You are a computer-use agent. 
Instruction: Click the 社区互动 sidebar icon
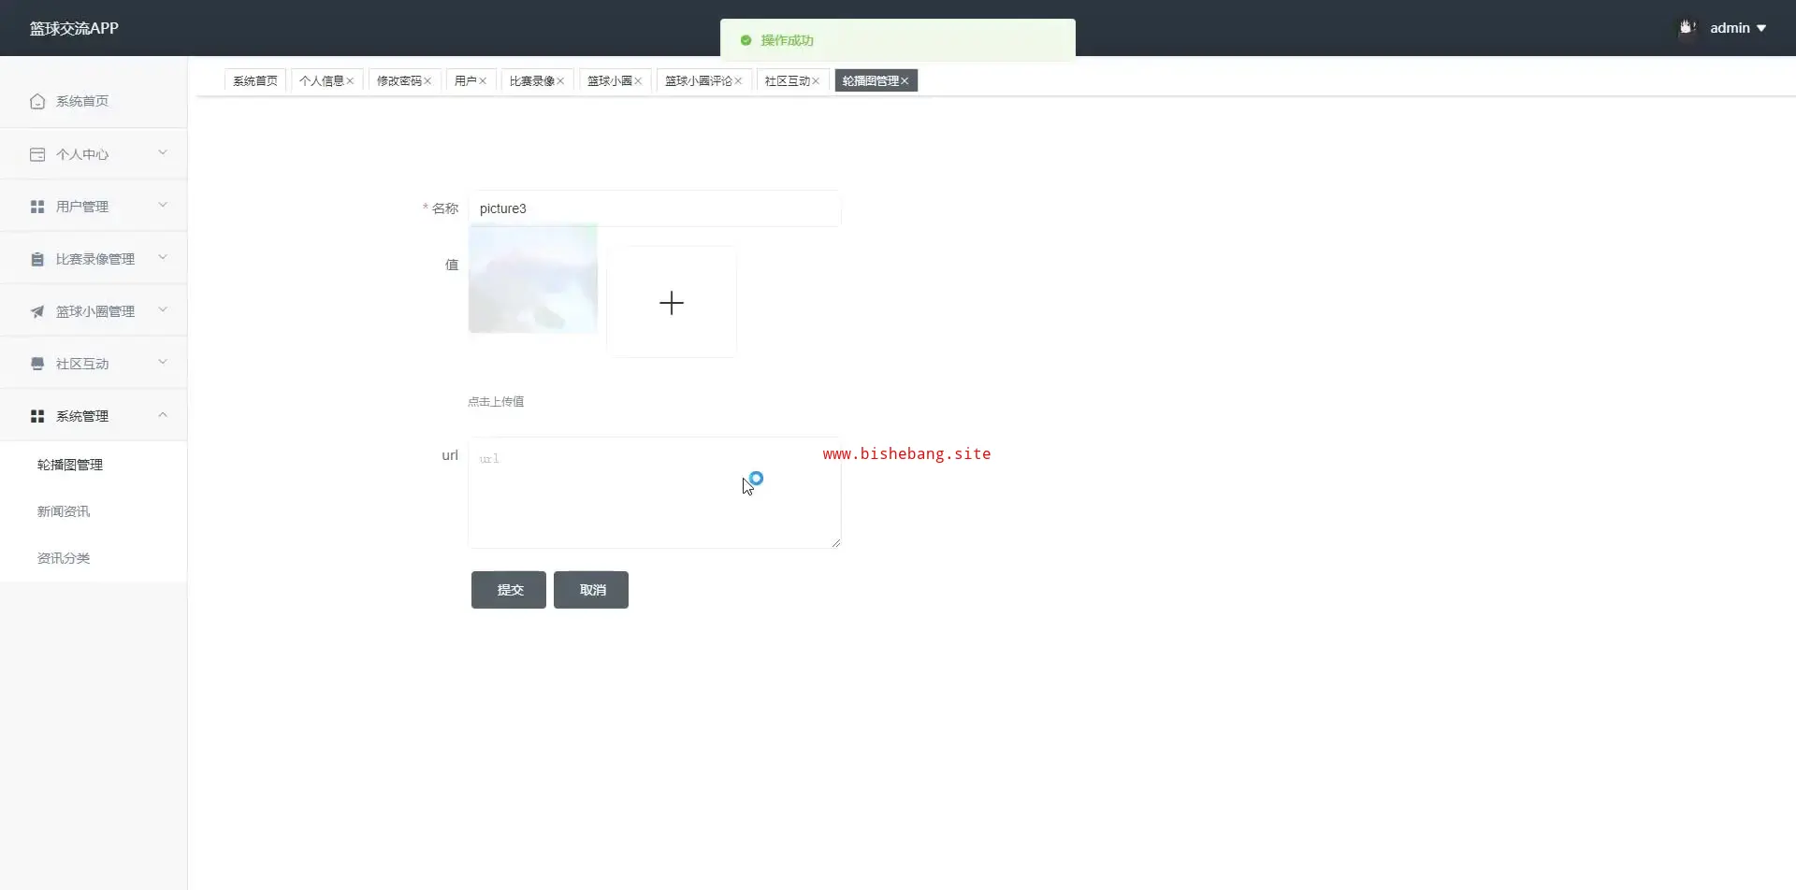[x=37, y=364]
